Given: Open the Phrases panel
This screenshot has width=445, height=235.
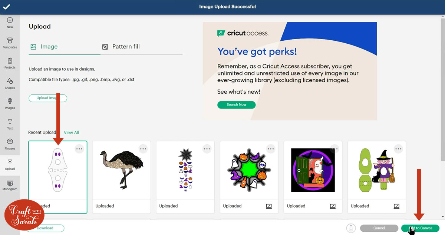Looking at the screenshot, I should (10, 144).
